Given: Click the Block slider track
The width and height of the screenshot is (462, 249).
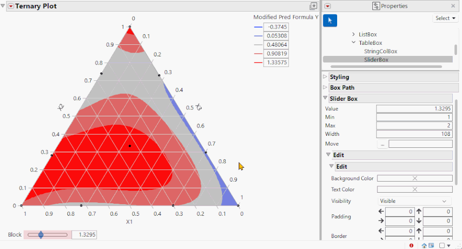Looking at the screenshot, I should [48, 235].
